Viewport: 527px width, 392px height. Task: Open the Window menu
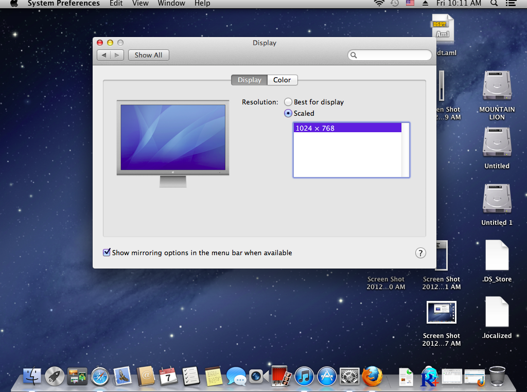click(171, 4)
